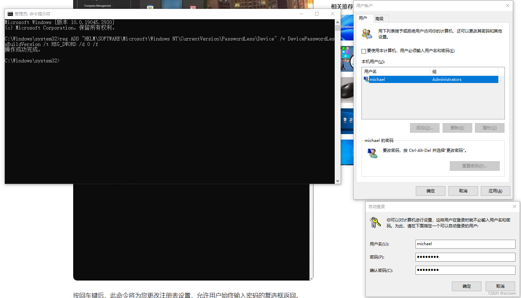Click the password section user icon
This screenshot has height=298, width=521.
coord(372,153)
